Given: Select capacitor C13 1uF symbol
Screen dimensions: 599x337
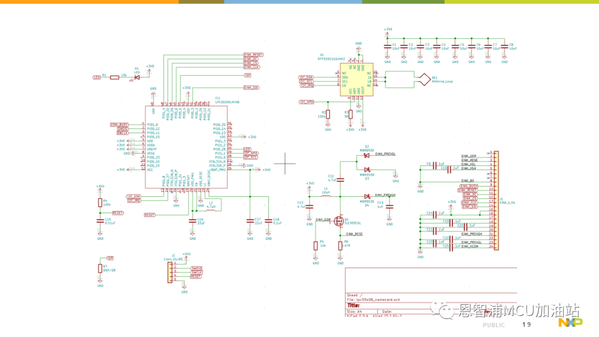Looking at the screenshot, I should 389,207.
